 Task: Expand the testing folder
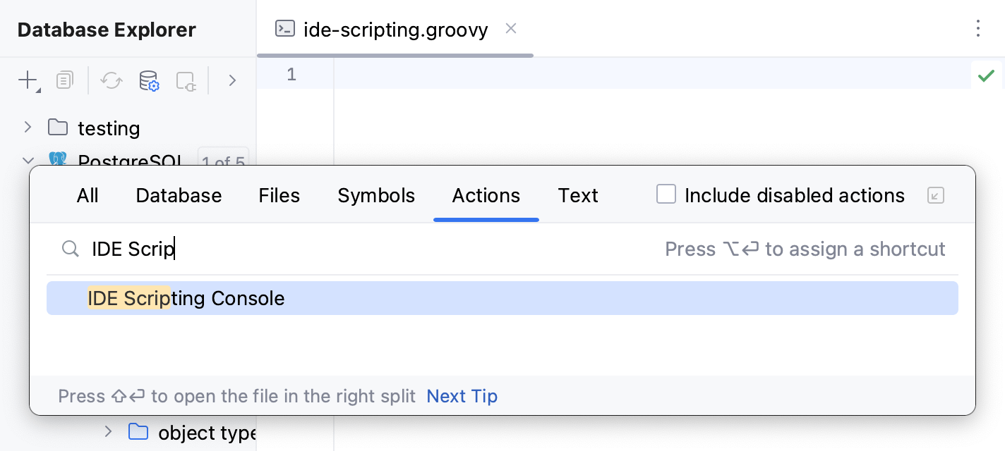[27, 128]
